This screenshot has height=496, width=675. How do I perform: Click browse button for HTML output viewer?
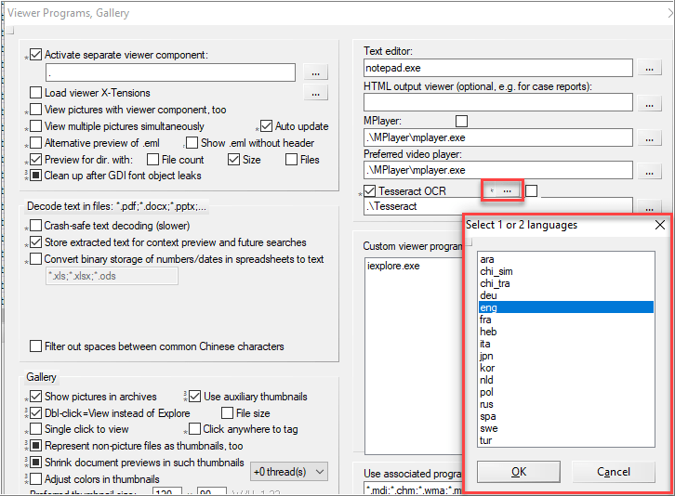(x=647, y=102)
